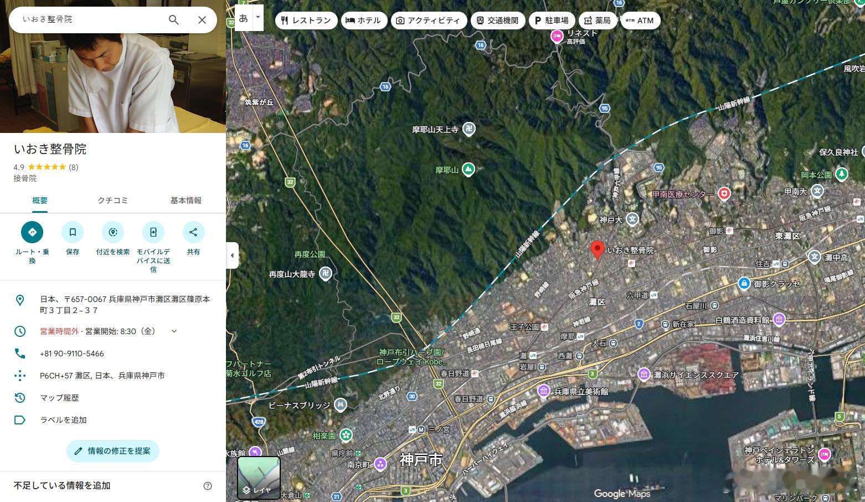Click the red いおき整骨院 map pin
865x502 pixels.
597,250
